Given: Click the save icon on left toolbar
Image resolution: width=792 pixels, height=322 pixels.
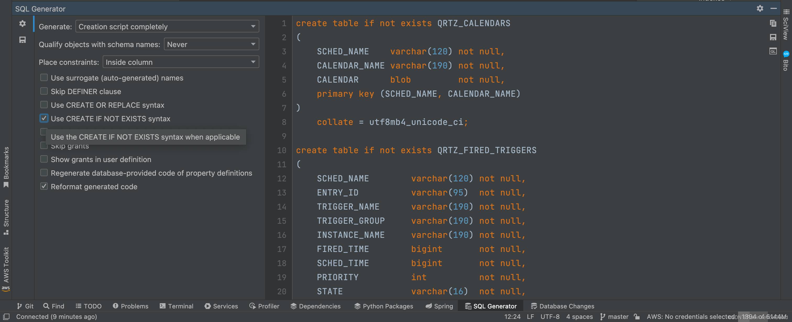Looking at the screenshot, I should pos(23,40).
